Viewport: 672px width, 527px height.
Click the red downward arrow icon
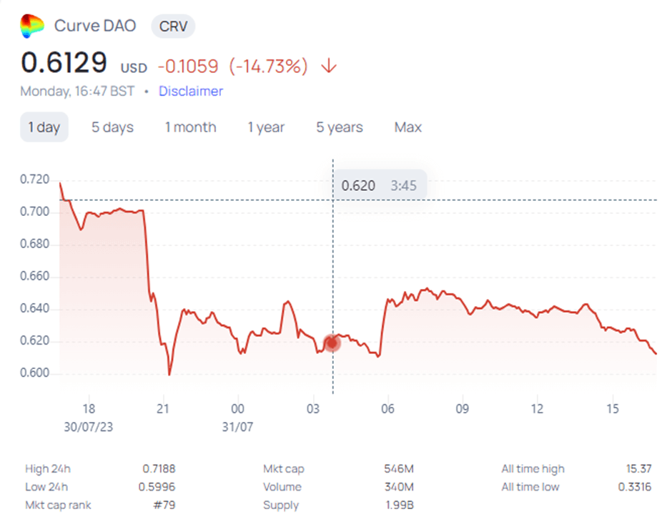[x=329, y=67]
